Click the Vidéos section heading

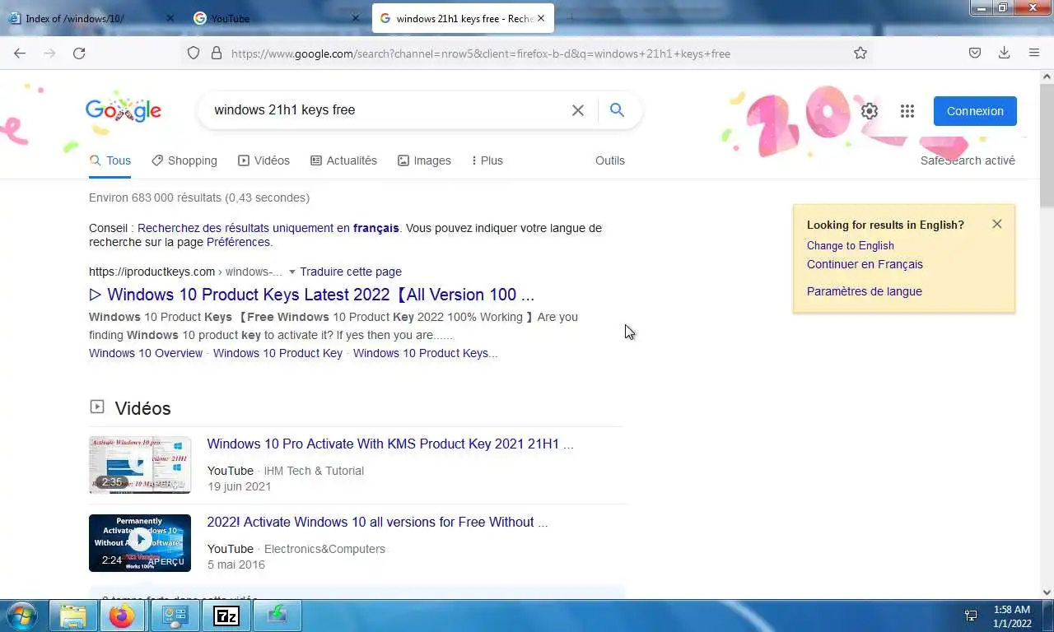[142, 408]
